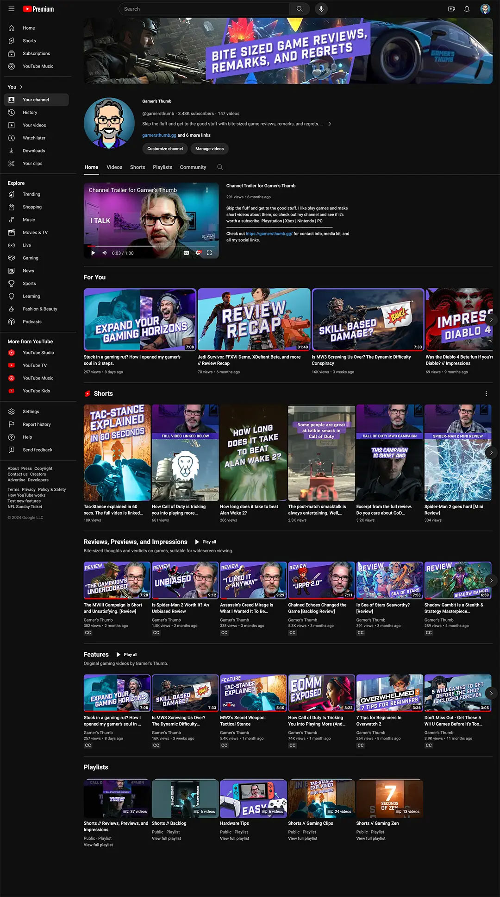Select Your channel in sidebar

tap(36, 100)
